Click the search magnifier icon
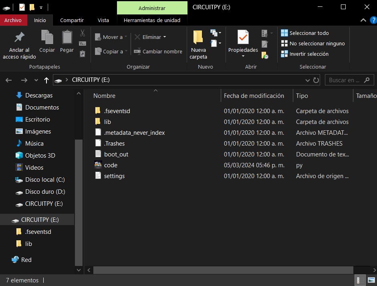377x286 pixels. point(367,80)
